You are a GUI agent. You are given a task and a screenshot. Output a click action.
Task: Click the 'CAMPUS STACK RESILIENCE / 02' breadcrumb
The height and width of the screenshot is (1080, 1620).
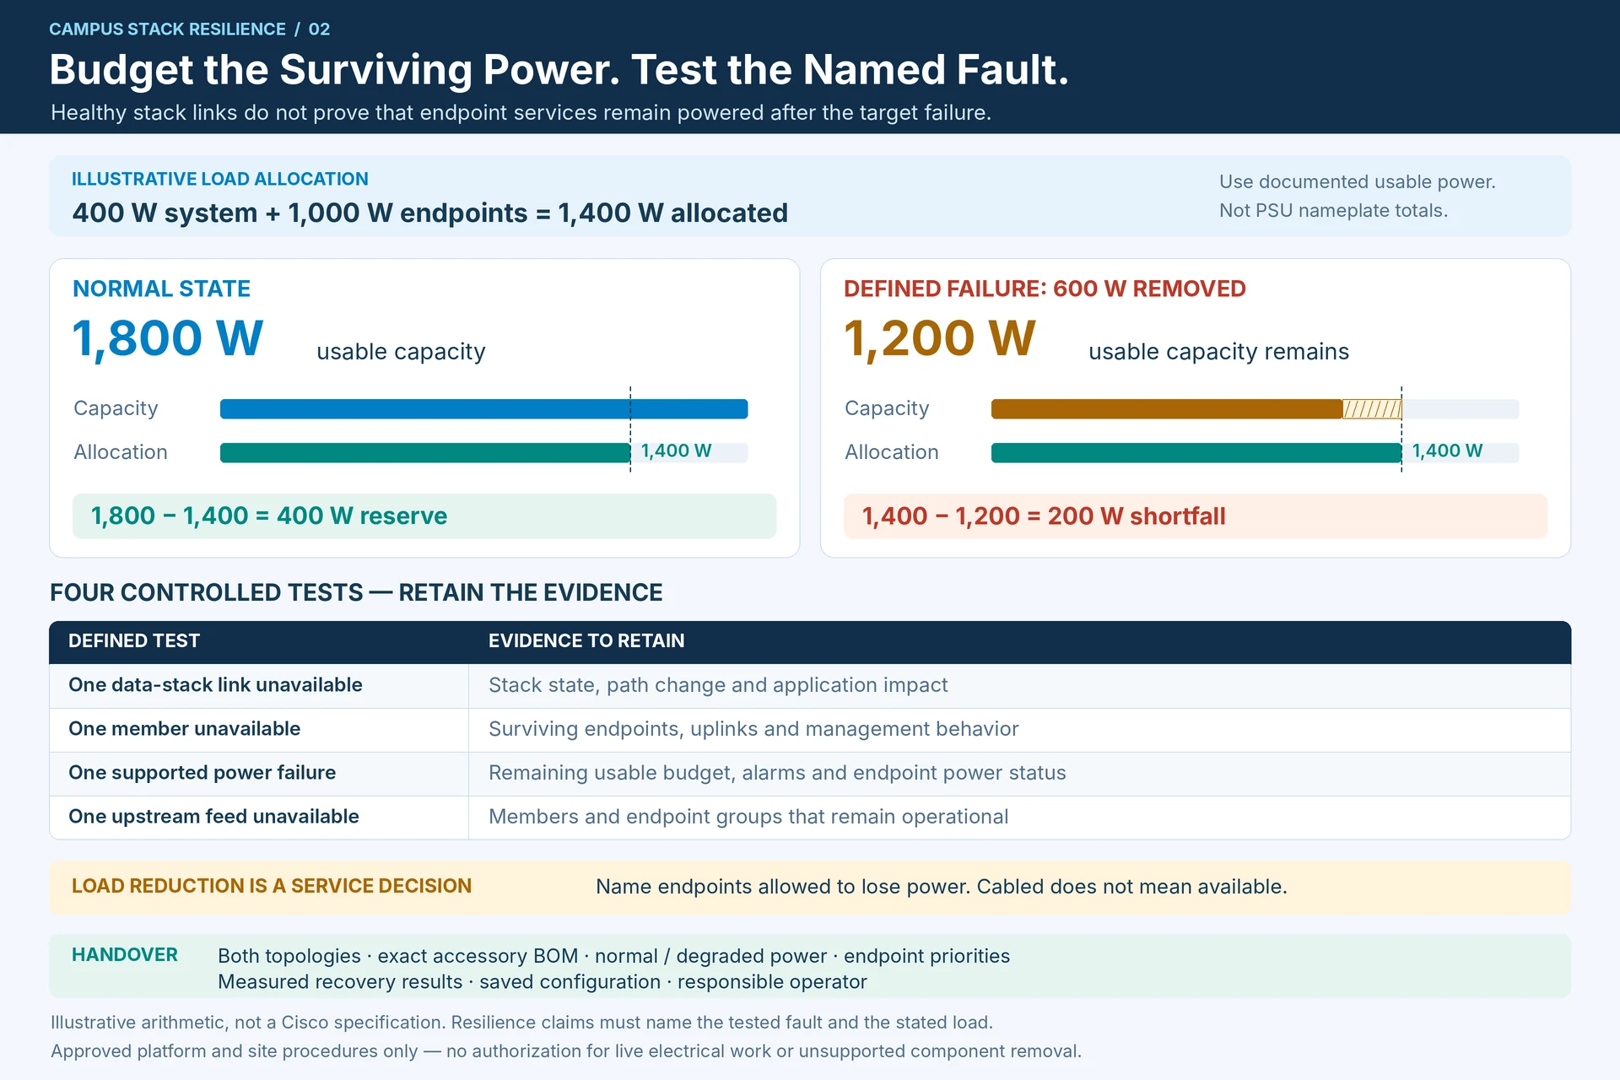tap(189, 30)
